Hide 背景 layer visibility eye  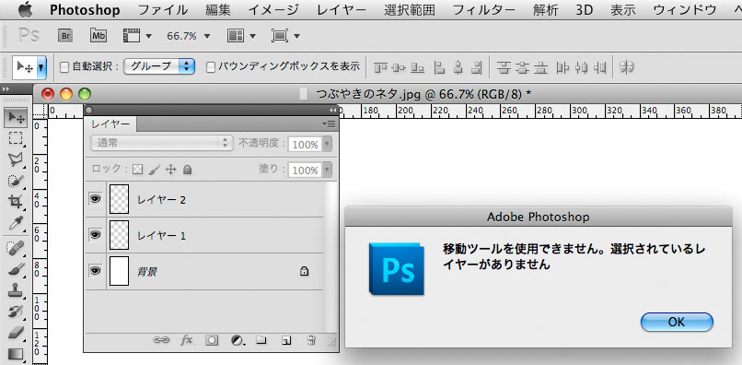pyautogui.click(x=96, y=270)
